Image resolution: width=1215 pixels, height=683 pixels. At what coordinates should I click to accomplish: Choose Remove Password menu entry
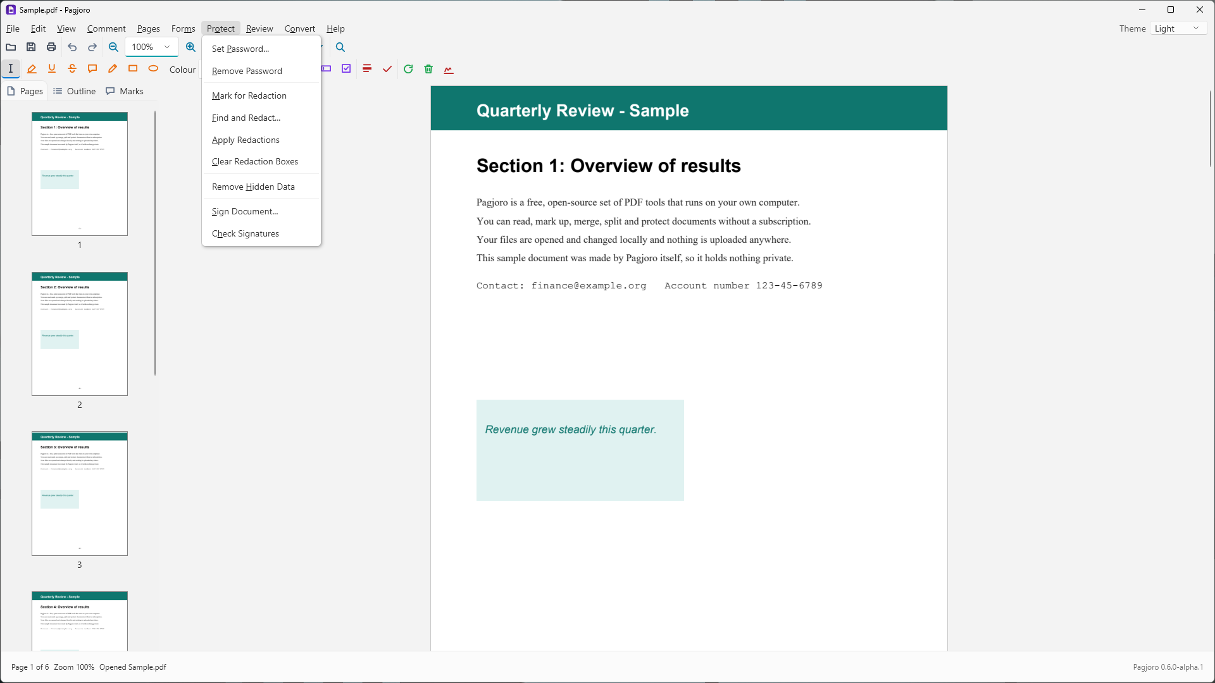click(x=261, y=71)
